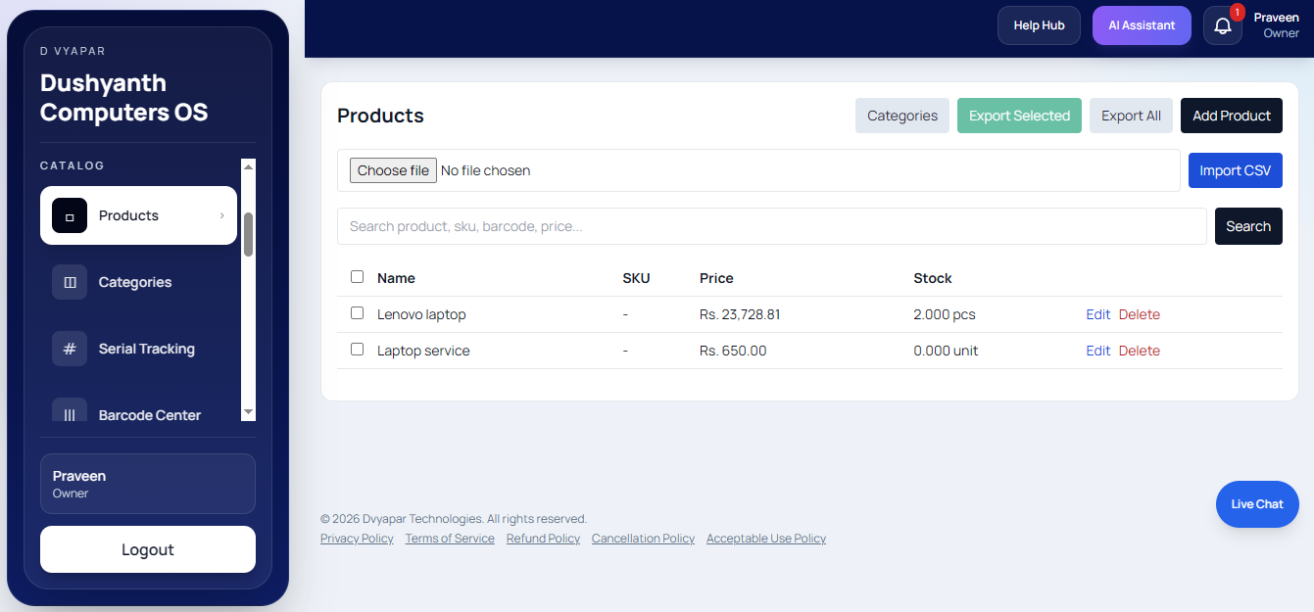This screenshot has width=1314, height=612.
Task: Click the Add Product button
Action: (1231, 116)
